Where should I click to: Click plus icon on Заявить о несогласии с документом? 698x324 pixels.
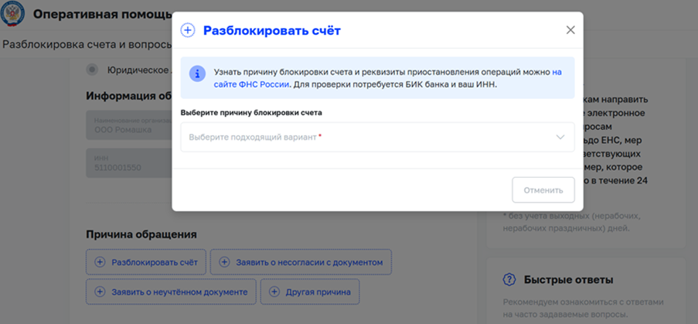point(224,263)
